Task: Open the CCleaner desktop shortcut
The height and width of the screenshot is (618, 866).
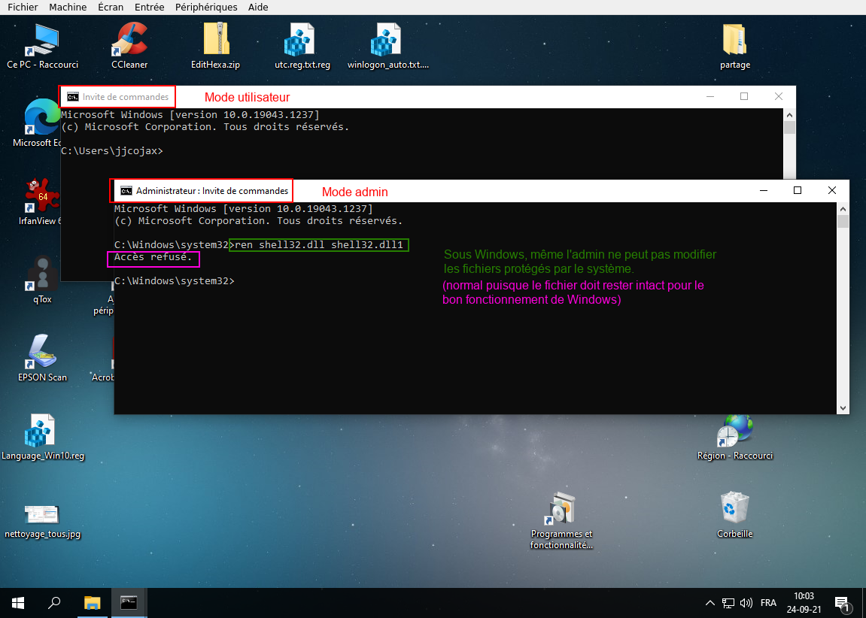Action: pos(129,40)
